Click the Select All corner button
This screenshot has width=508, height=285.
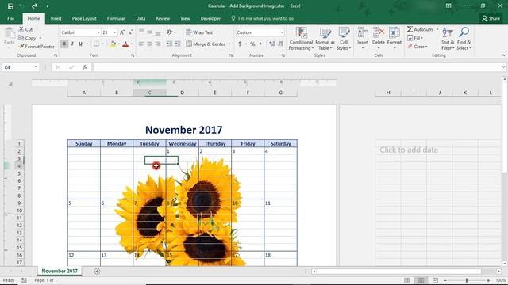[x=10, y=84]
